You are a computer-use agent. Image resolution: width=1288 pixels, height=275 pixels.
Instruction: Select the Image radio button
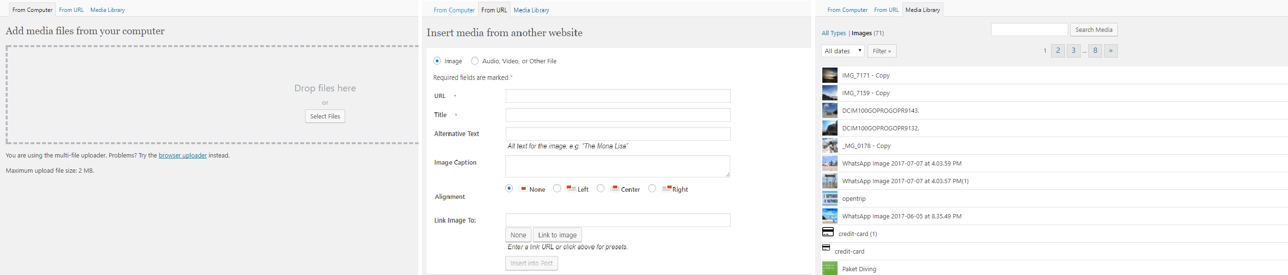click(x=437, y=61)
